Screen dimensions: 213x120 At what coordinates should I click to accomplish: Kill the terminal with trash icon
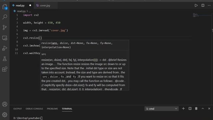click(196, 109)
